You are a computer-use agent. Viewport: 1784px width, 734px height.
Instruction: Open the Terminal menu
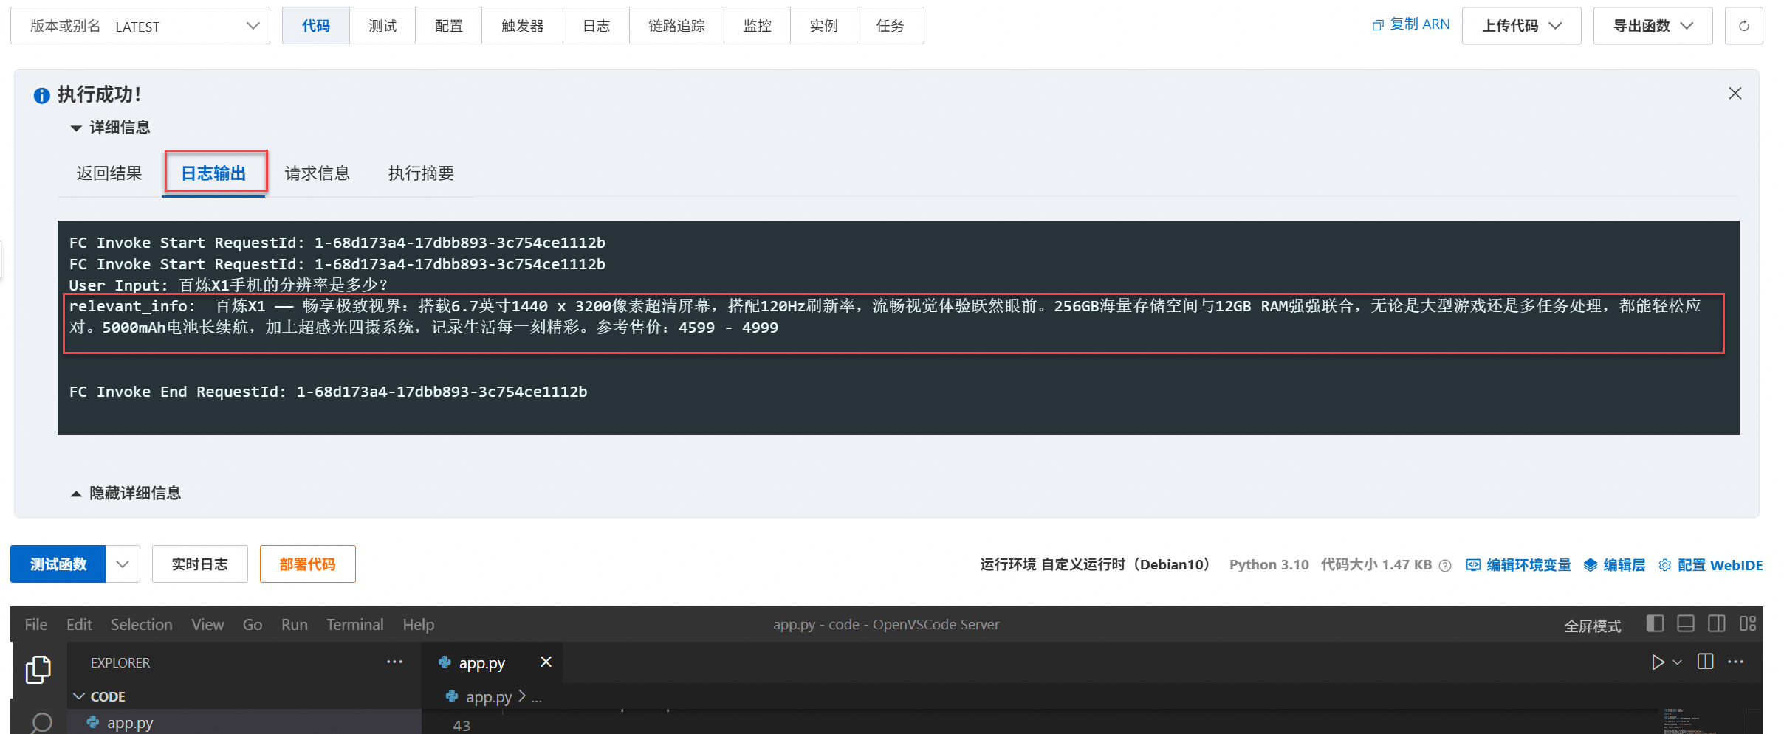(x=355, y=624)
